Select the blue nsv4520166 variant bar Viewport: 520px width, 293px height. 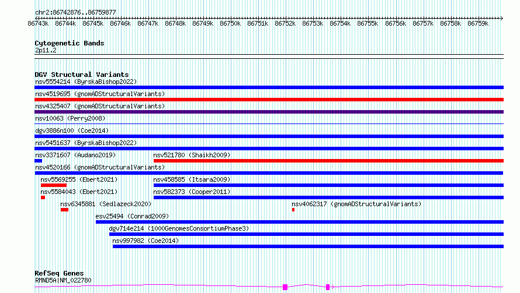[x=269, y=173]
